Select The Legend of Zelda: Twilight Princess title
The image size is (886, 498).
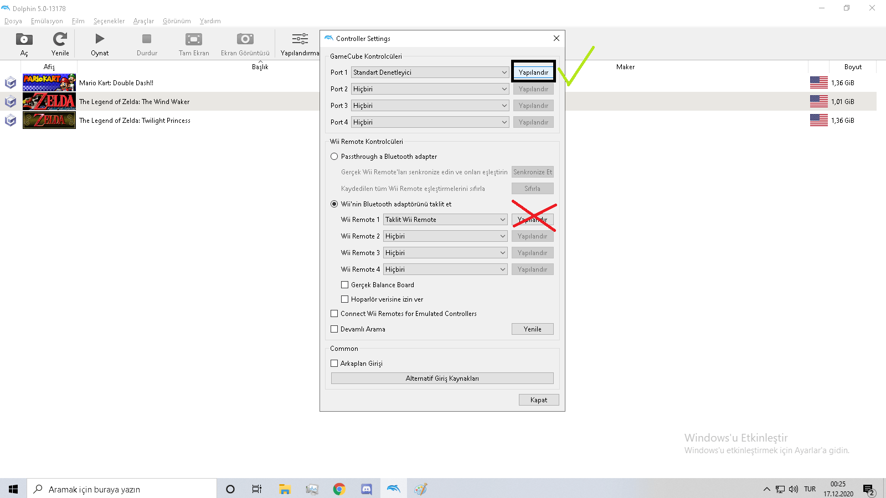[x=135, y=121]
